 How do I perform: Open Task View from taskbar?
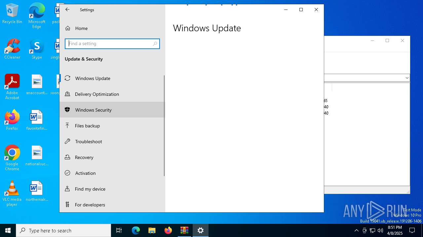click(x=119, y=230)
